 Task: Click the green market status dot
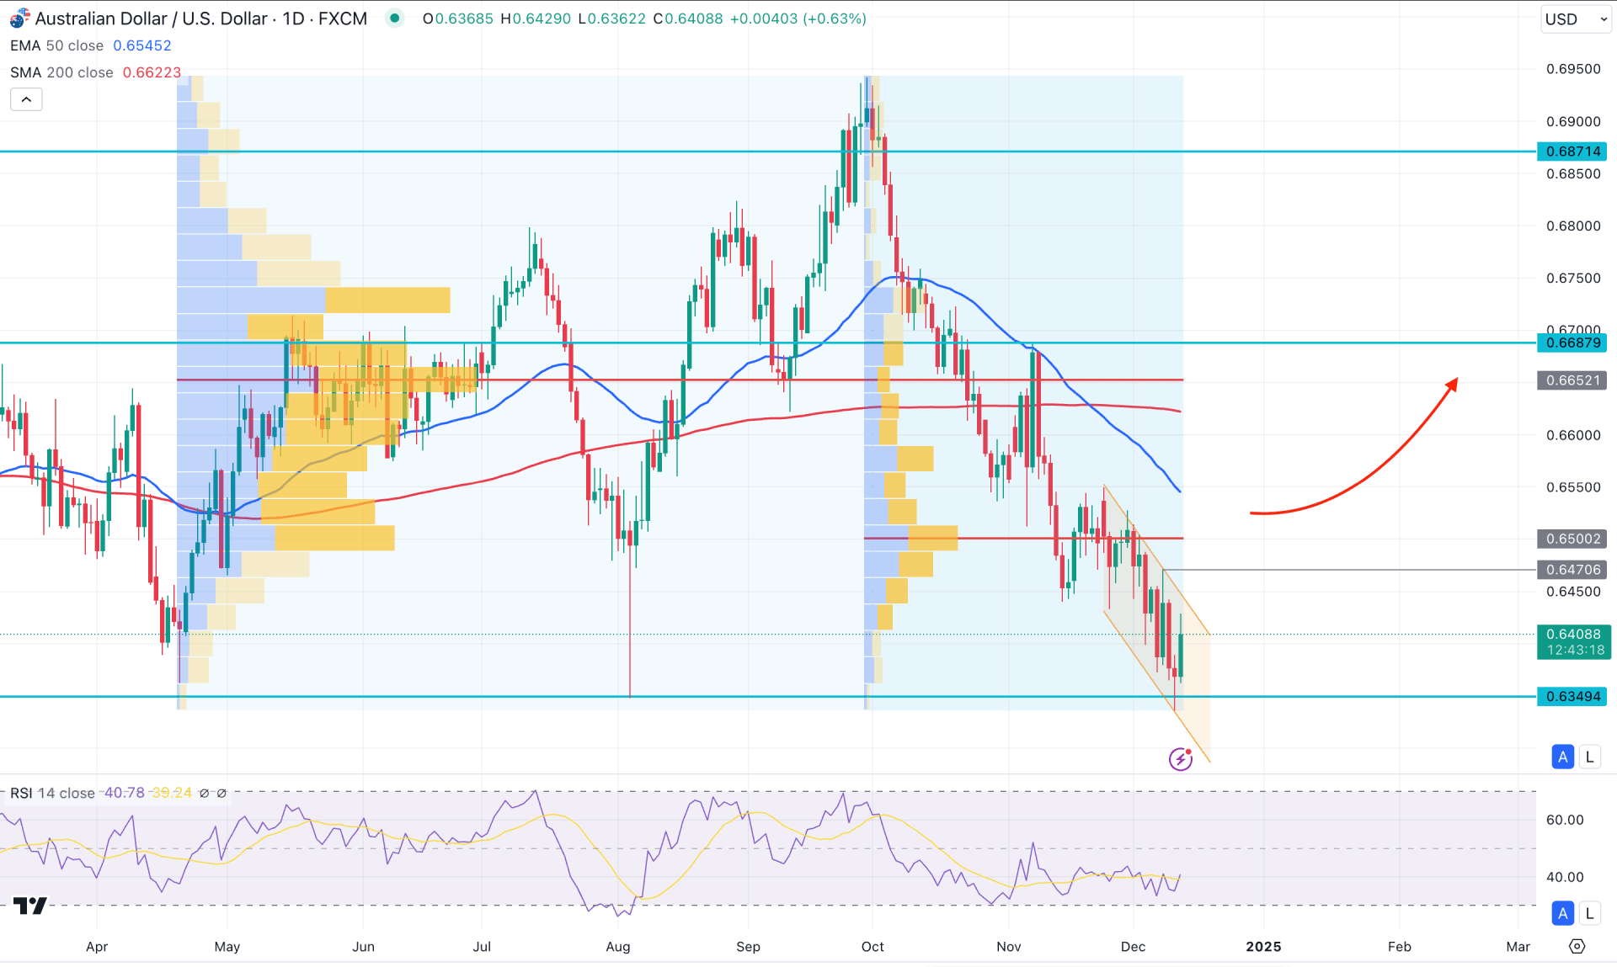pyautogui.click(x=394, y=19)
